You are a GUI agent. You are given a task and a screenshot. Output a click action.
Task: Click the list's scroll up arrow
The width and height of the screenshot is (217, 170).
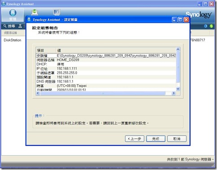coord(178,49)
